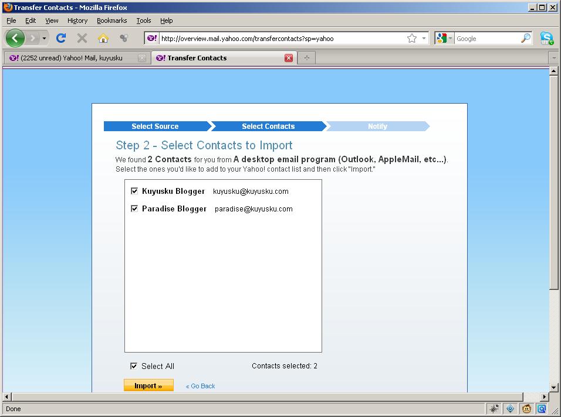The height and width of the screenshot is (417, 561).
Task: Bookmark this page with the star icon
Action: tap(412, 38)
